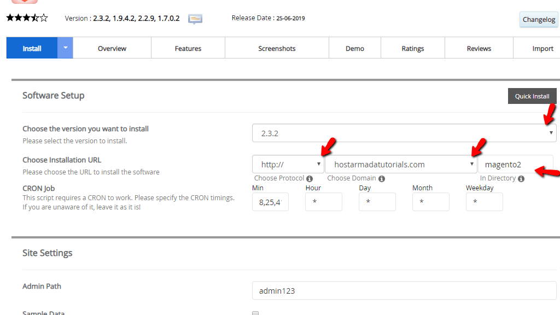Select the Features tab
The image size is (560, 315).
tap(188, 49)
